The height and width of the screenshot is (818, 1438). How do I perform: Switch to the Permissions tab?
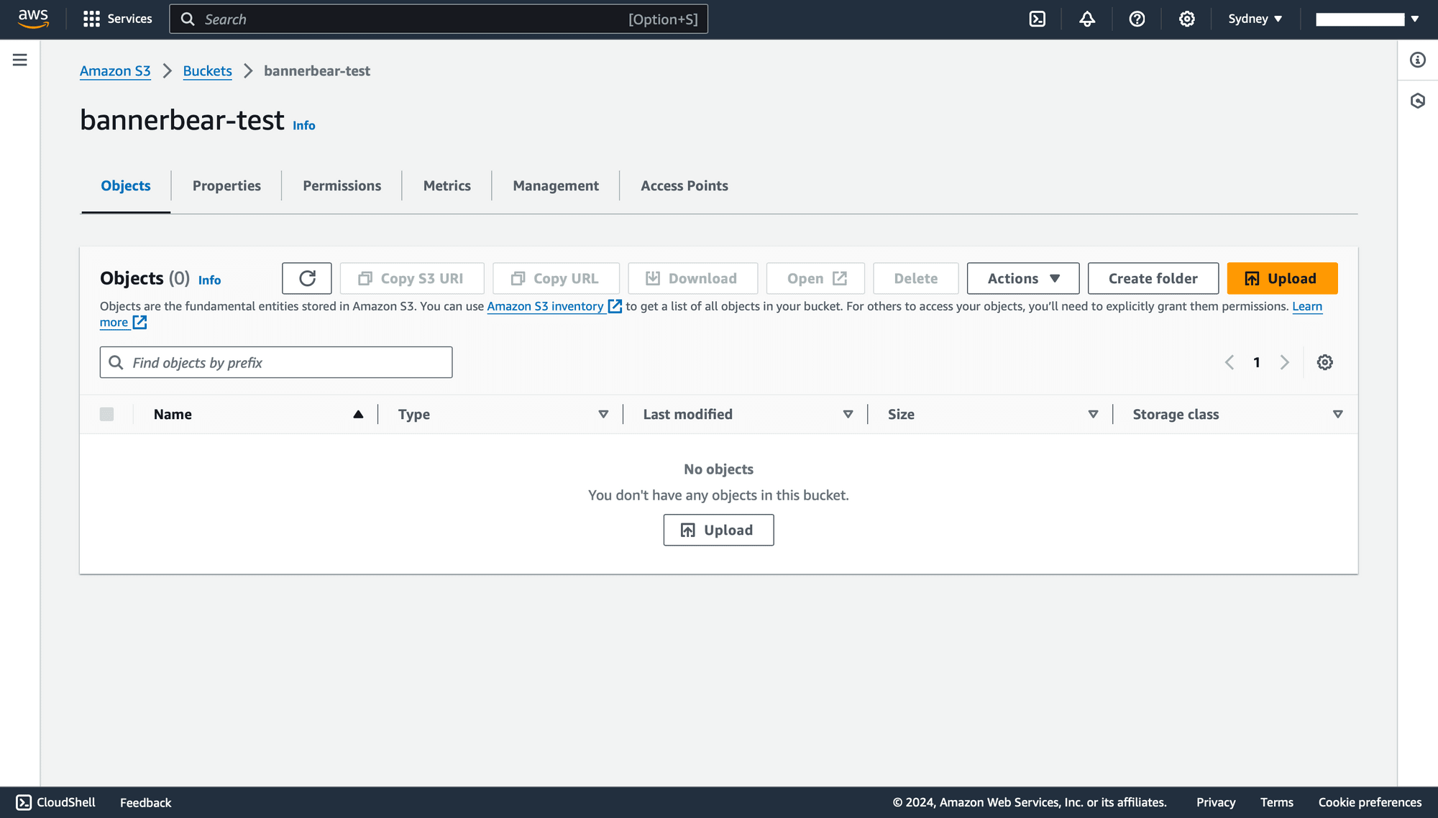click(x=342, y=185)
